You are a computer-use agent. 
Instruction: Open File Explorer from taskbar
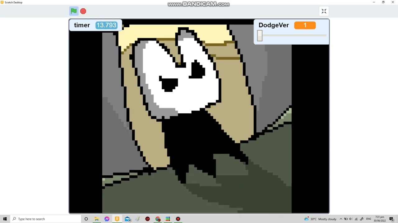pyautogui.click(x=97, y=219)
